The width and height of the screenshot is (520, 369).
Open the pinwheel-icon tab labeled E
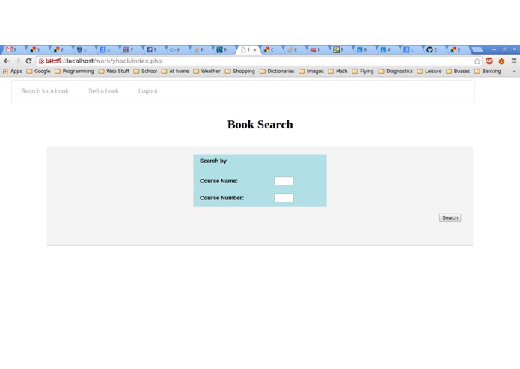(x=456, y=49)
